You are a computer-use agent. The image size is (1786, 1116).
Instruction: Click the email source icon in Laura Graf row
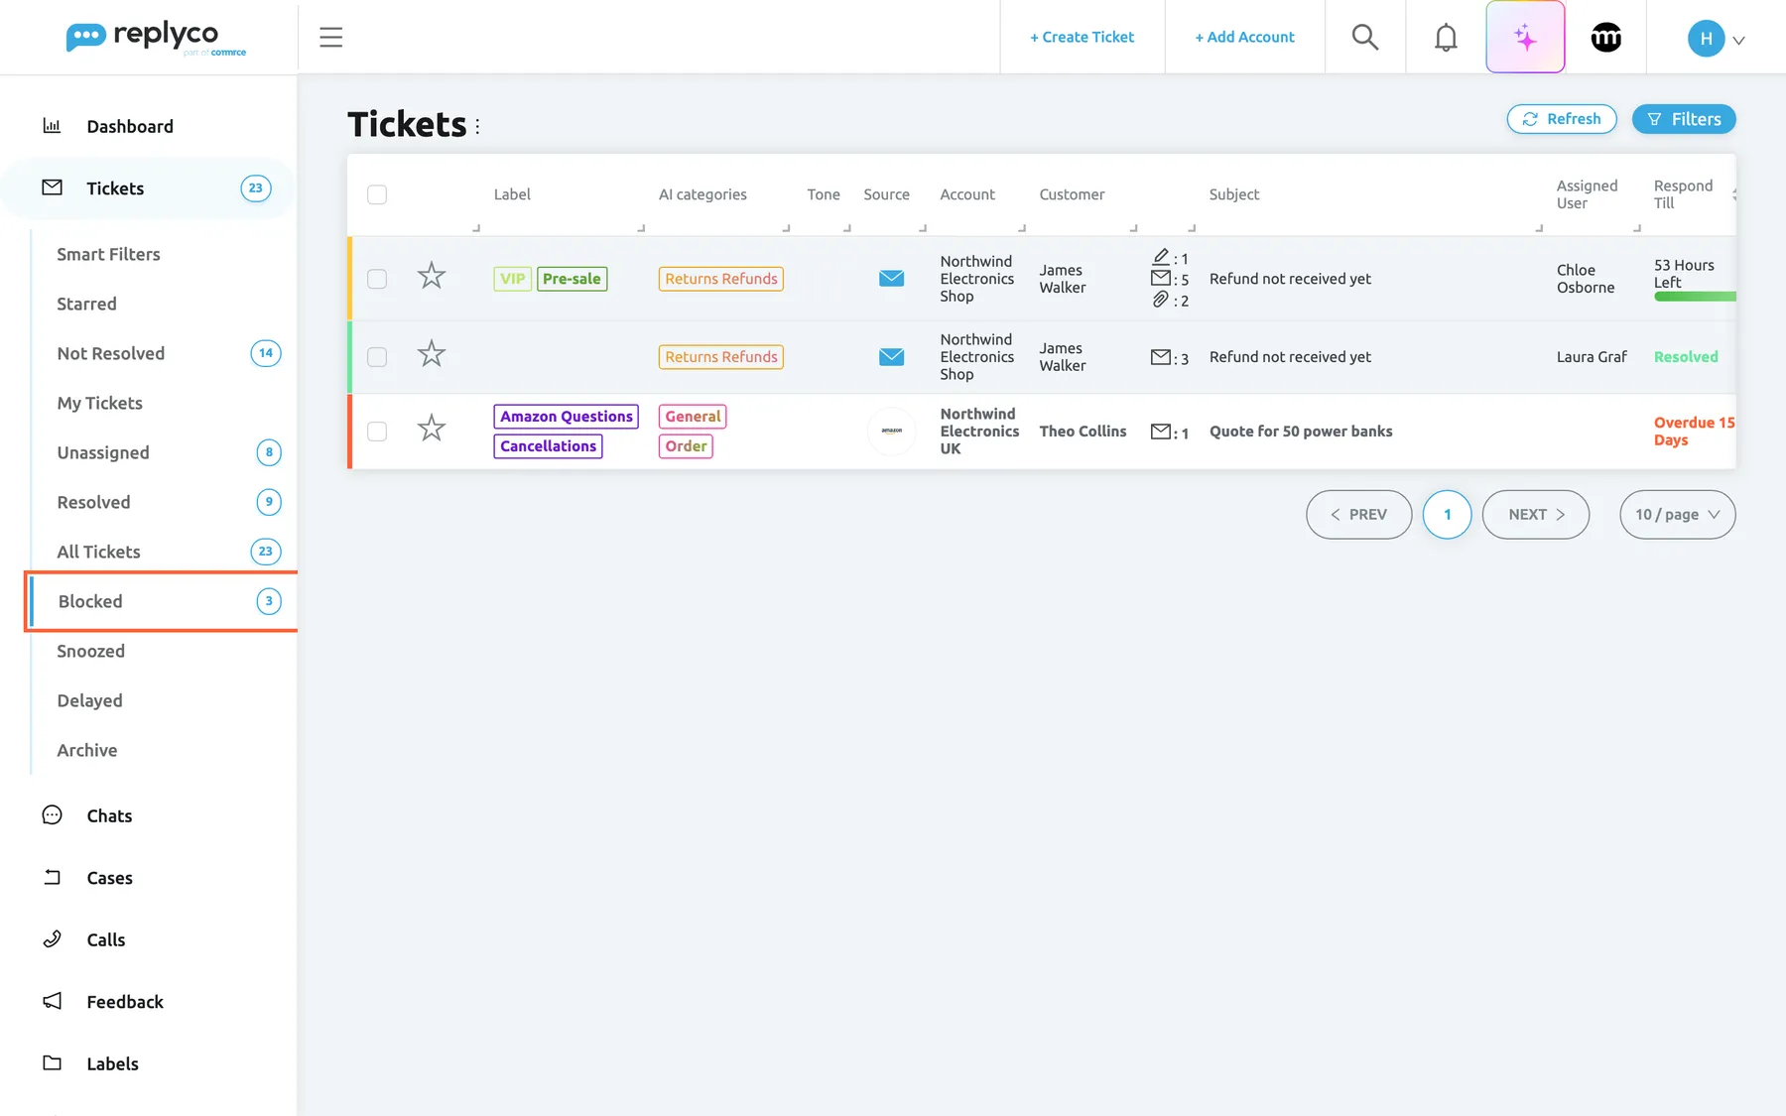(x=891, y=356)
